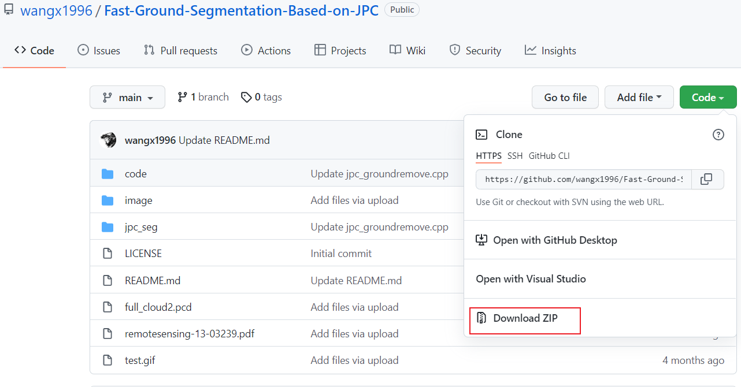Click the Security shield icon
This screenshot has height=387, width=741.
[x=454, y=50]
